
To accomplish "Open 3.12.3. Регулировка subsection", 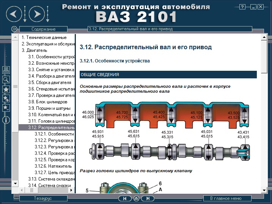I will 55,147.
